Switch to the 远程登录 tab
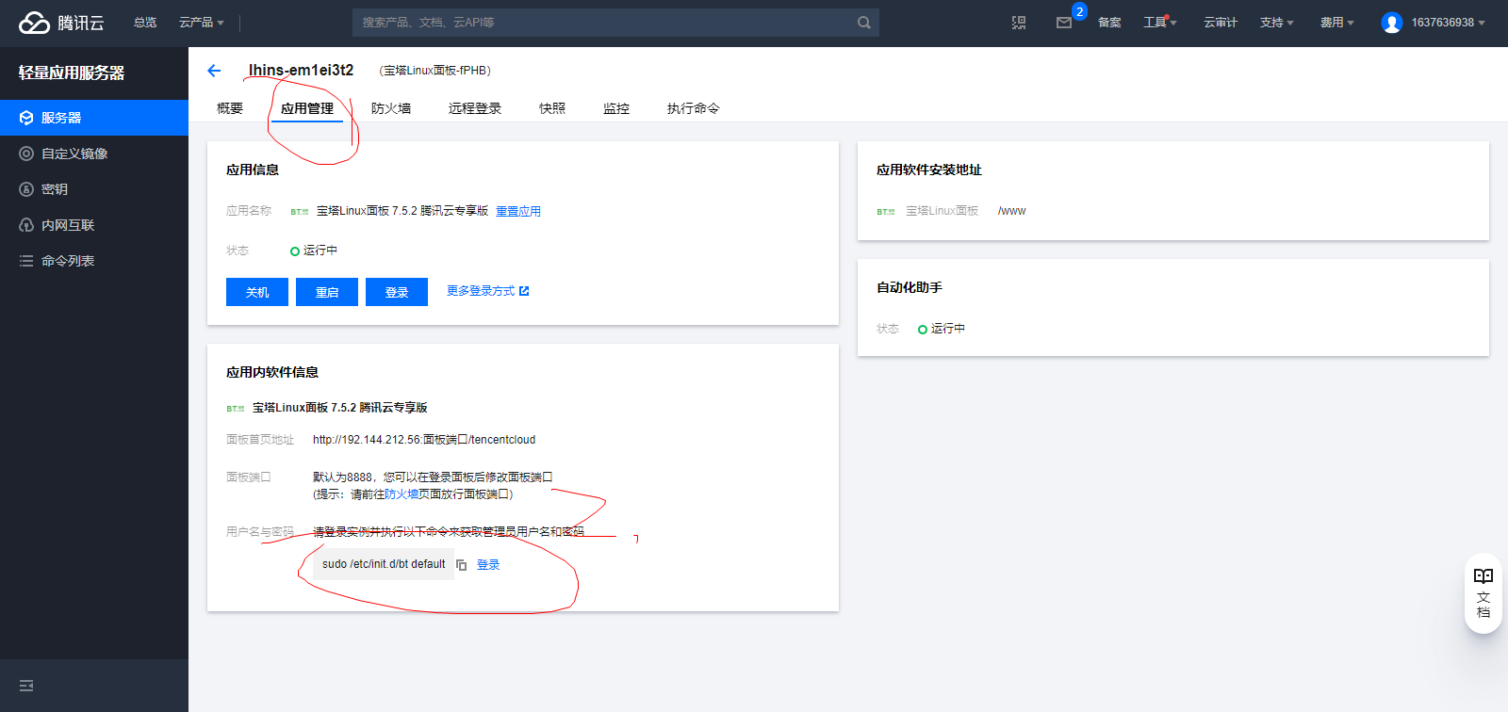 tap(475, 108)
